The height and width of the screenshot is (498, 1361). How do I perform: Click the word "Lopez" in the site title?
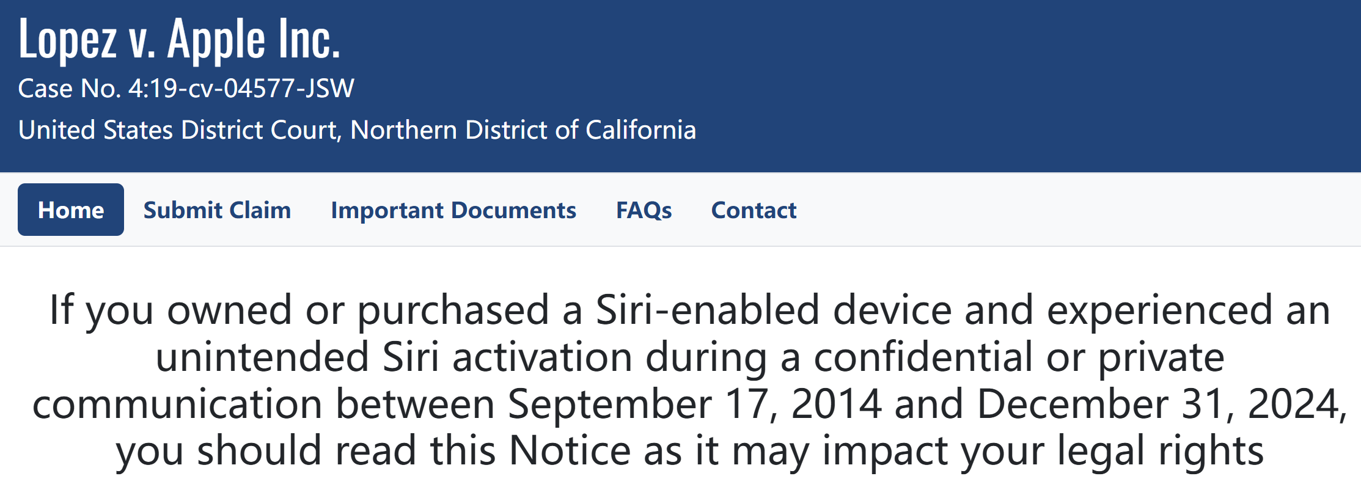(68, 40)
